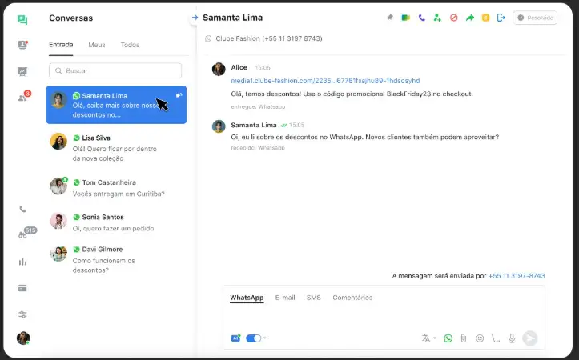Switch to the Meus conversations tab
Image resolution: width=579 pixels, height=360 pixels.
(97, 45)
